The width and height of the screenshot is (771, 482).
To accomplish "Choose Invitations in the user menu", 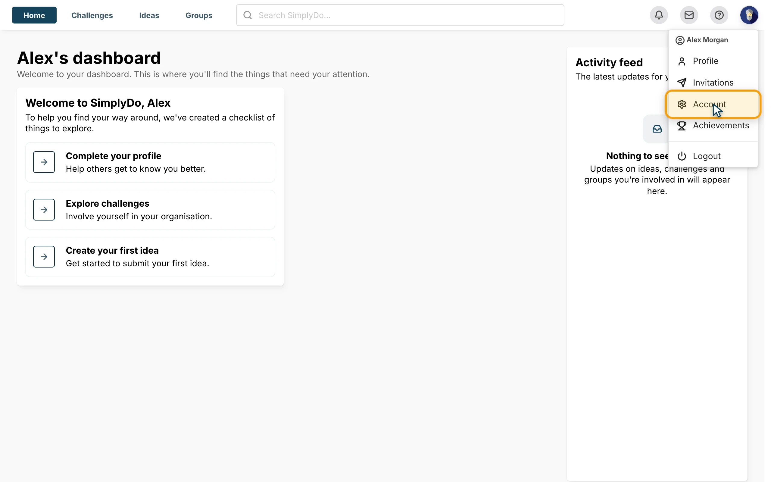I will coord(713,83).
